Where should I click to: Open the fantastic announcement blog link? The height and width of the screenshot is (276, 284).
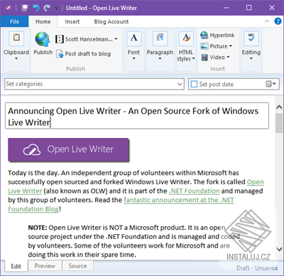(179, 200)
